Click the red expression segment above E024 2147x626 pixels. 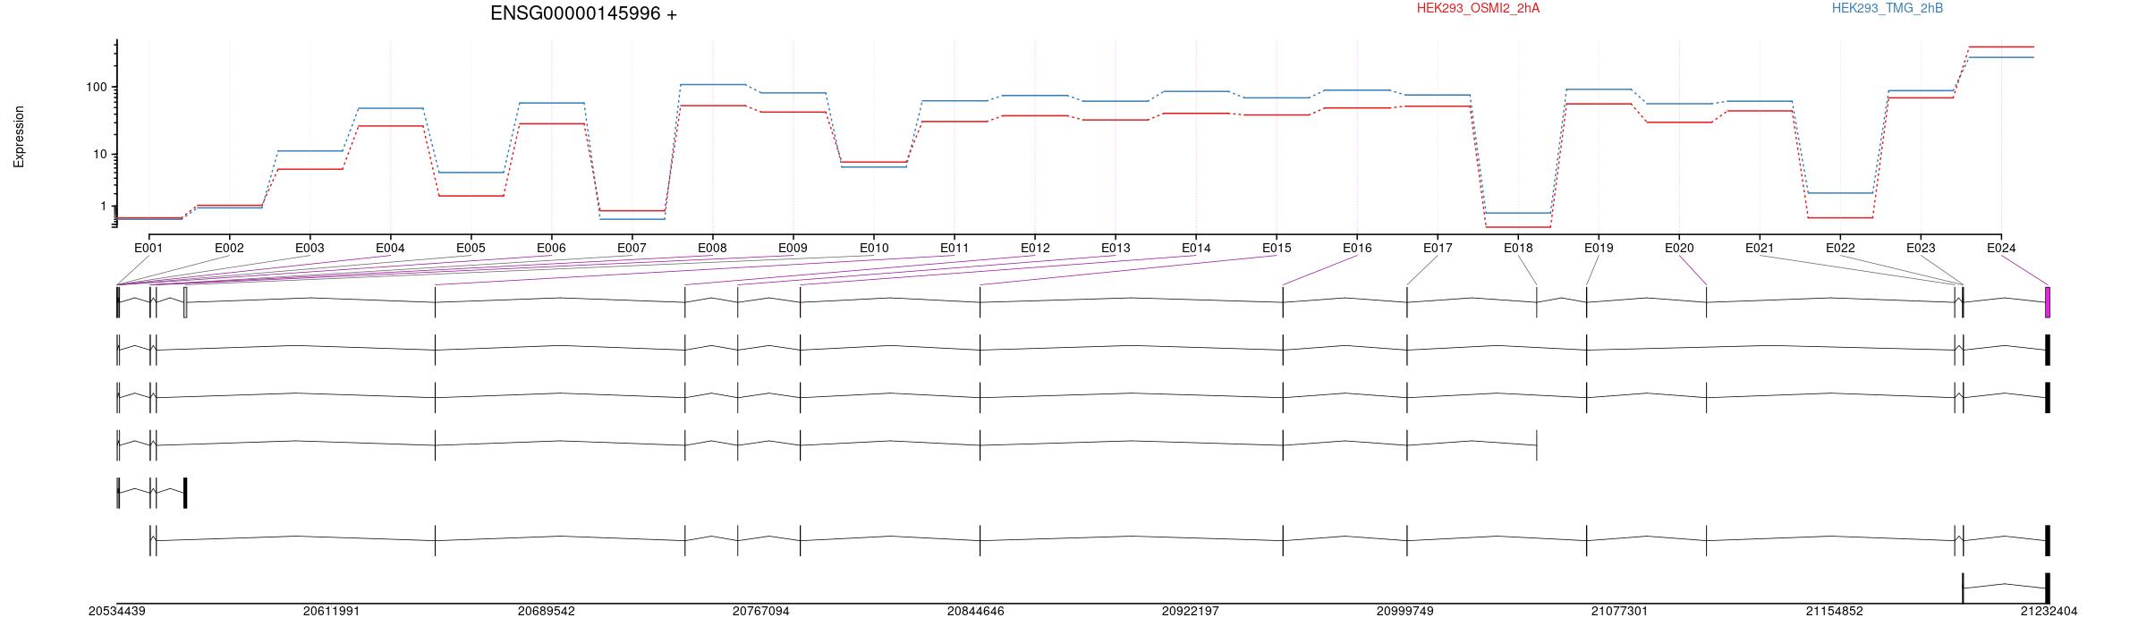(2001, 47)
